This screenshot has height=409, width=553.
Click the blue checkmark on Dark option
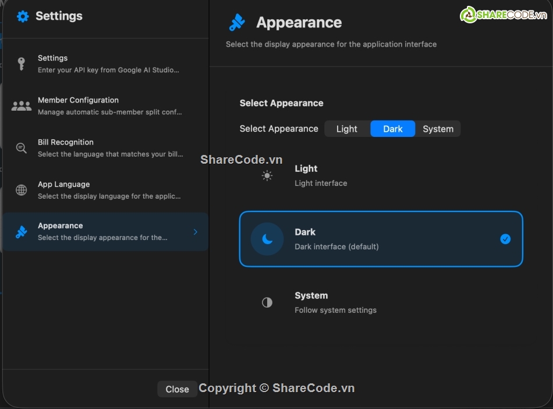tap(505, 239)
